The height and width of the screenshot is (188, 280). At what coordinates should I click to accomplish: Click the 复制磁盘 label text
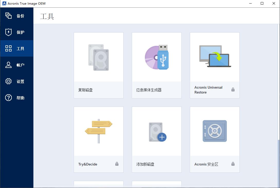[x=86, y=90]
